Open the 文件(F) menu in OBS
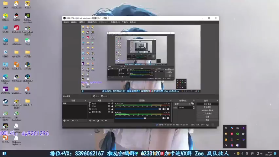279x157 pixels. click(x=66, y=22)
